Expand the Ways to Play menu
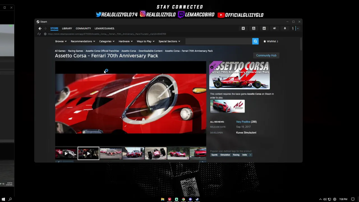This screenshot has width=359, height=202. [x=146, y=41]
